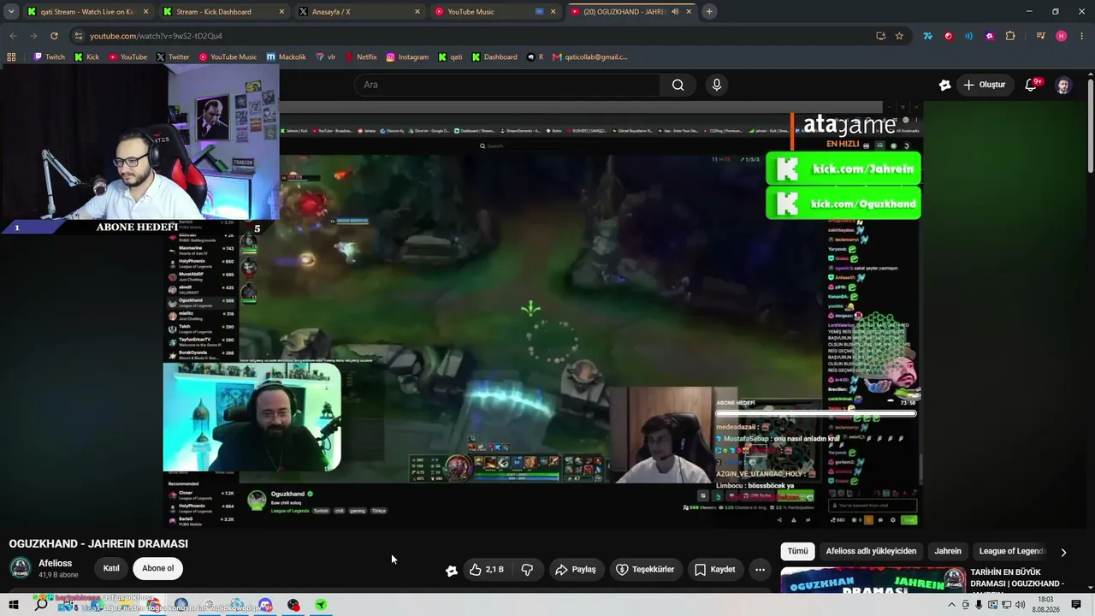Open the Instagram bookmark

click(x=407, y=57)
